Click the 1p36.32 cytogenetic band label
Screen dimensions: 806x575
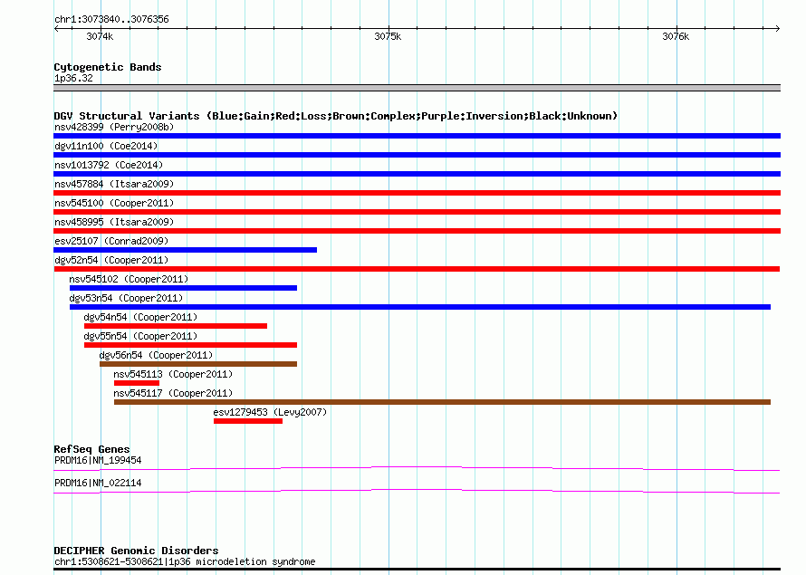[x=73, y=78]
